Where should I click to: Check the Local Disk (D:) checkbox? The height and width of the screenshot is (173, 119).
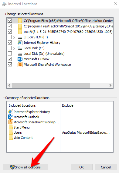(x=10, y=54)
